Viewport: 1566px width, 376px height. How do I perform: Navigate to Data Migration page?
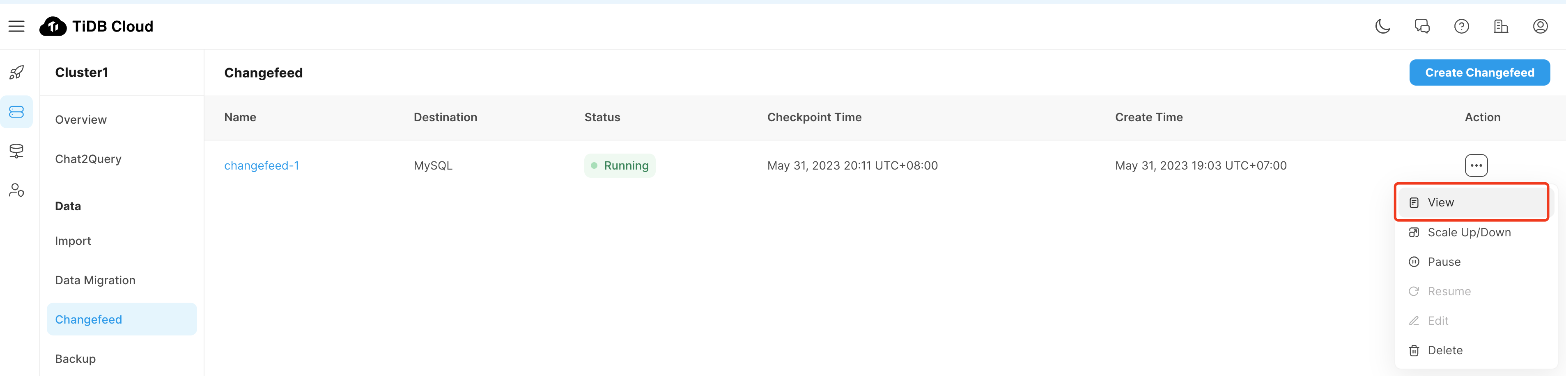95,280
